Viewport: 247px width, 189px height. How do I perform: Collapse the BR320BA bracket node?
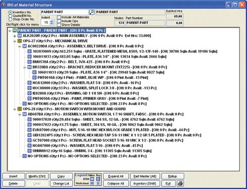tap(25, 67)
